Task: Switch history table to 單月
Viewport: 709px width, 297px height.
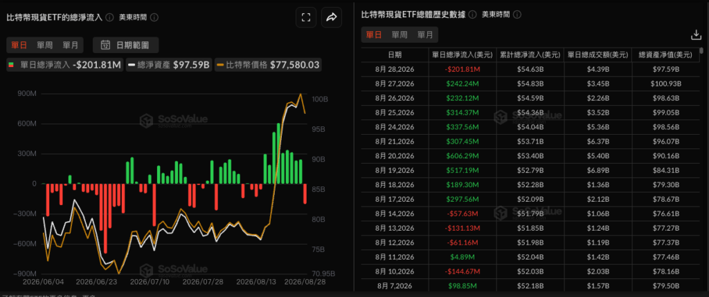Action: click(425, 35)
